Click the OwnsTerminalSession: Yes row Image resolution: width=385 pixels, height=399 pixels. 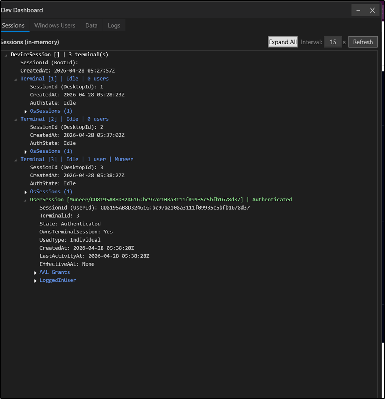[76, 232]
